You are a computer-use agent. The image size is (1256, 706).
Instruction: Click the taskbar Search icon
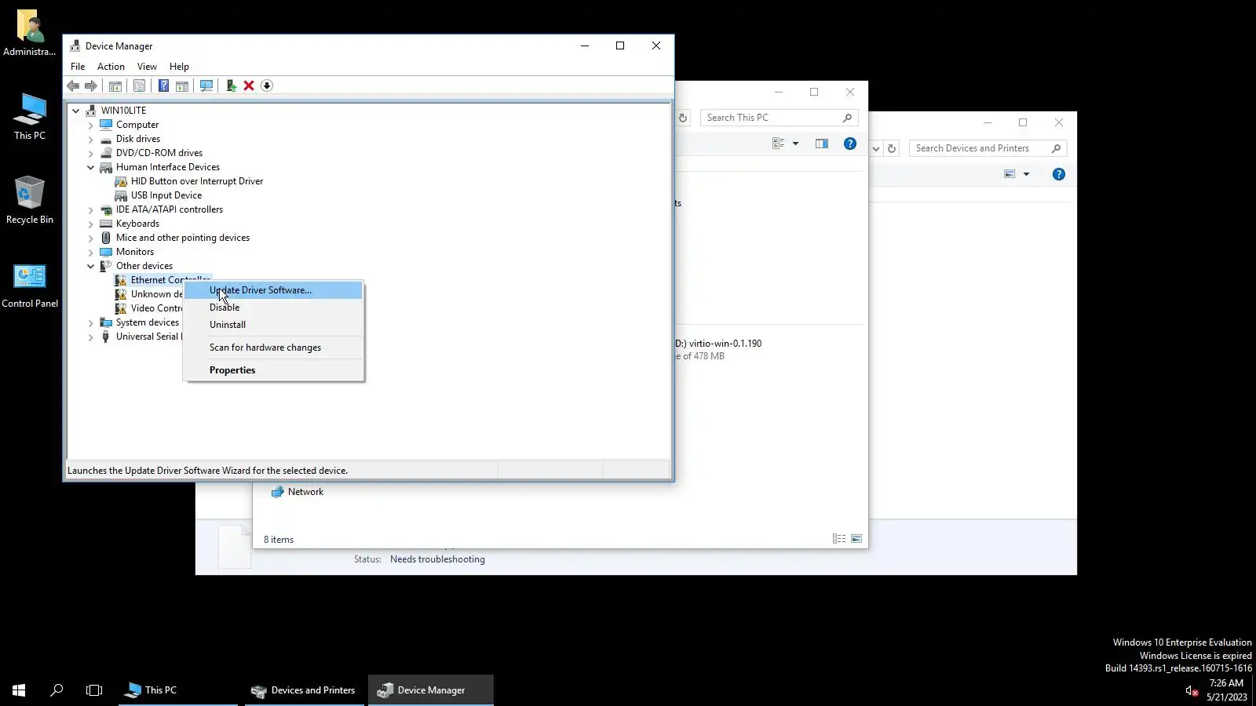(57, 690)
